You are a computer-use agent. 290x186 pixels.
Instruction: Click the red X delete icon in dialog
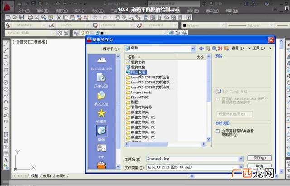pos(220,49)
